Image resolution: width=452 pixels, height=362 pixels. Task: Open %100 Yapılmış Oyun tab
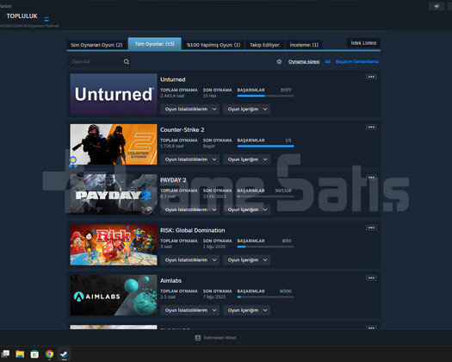pyautogui.click(x=214, y=45)
